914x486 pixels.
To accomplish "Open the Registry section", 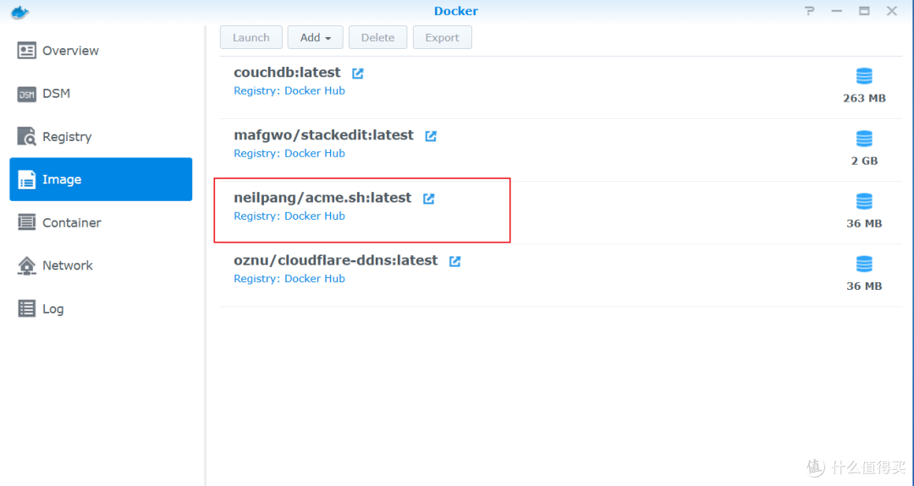I will 101,137.
